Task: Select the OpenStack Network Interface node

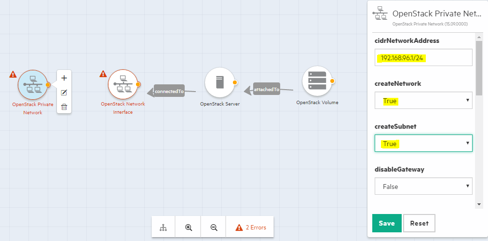Action: point(123,84)
